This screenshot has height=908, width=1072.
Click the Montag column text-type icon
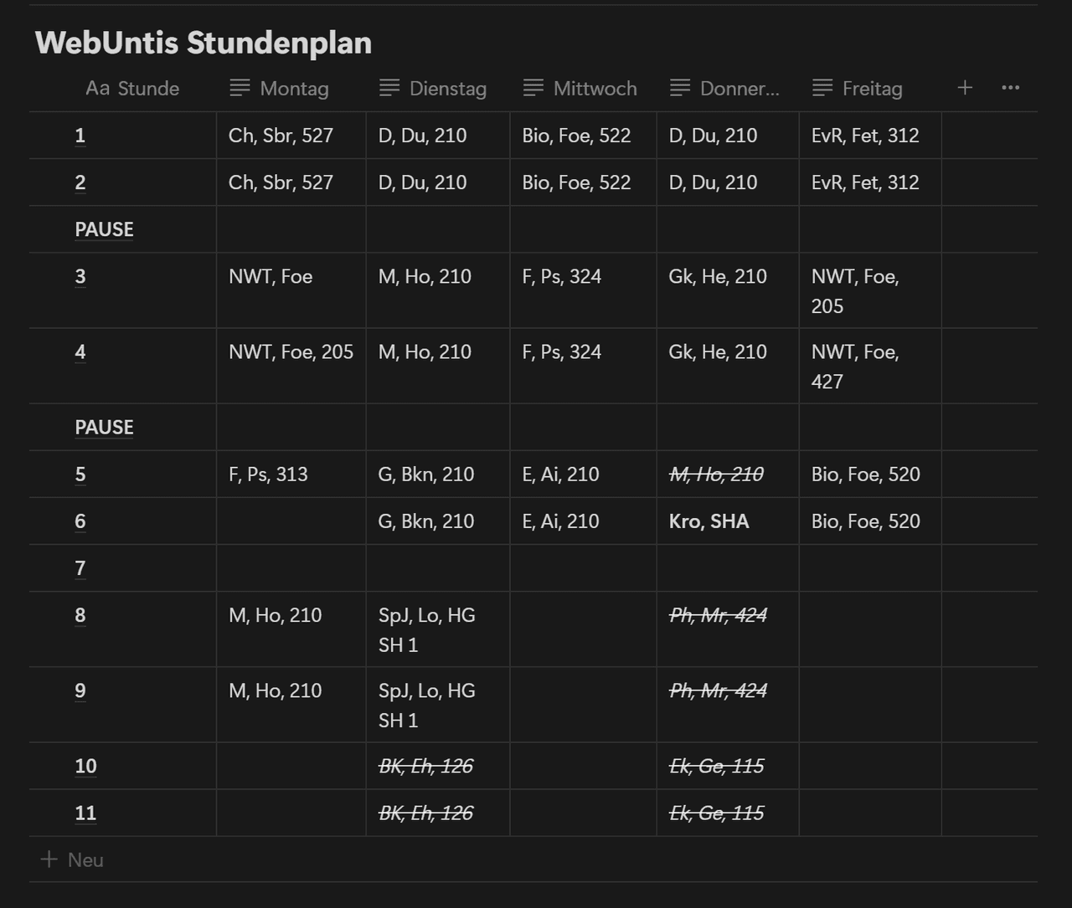coord(240,88)
